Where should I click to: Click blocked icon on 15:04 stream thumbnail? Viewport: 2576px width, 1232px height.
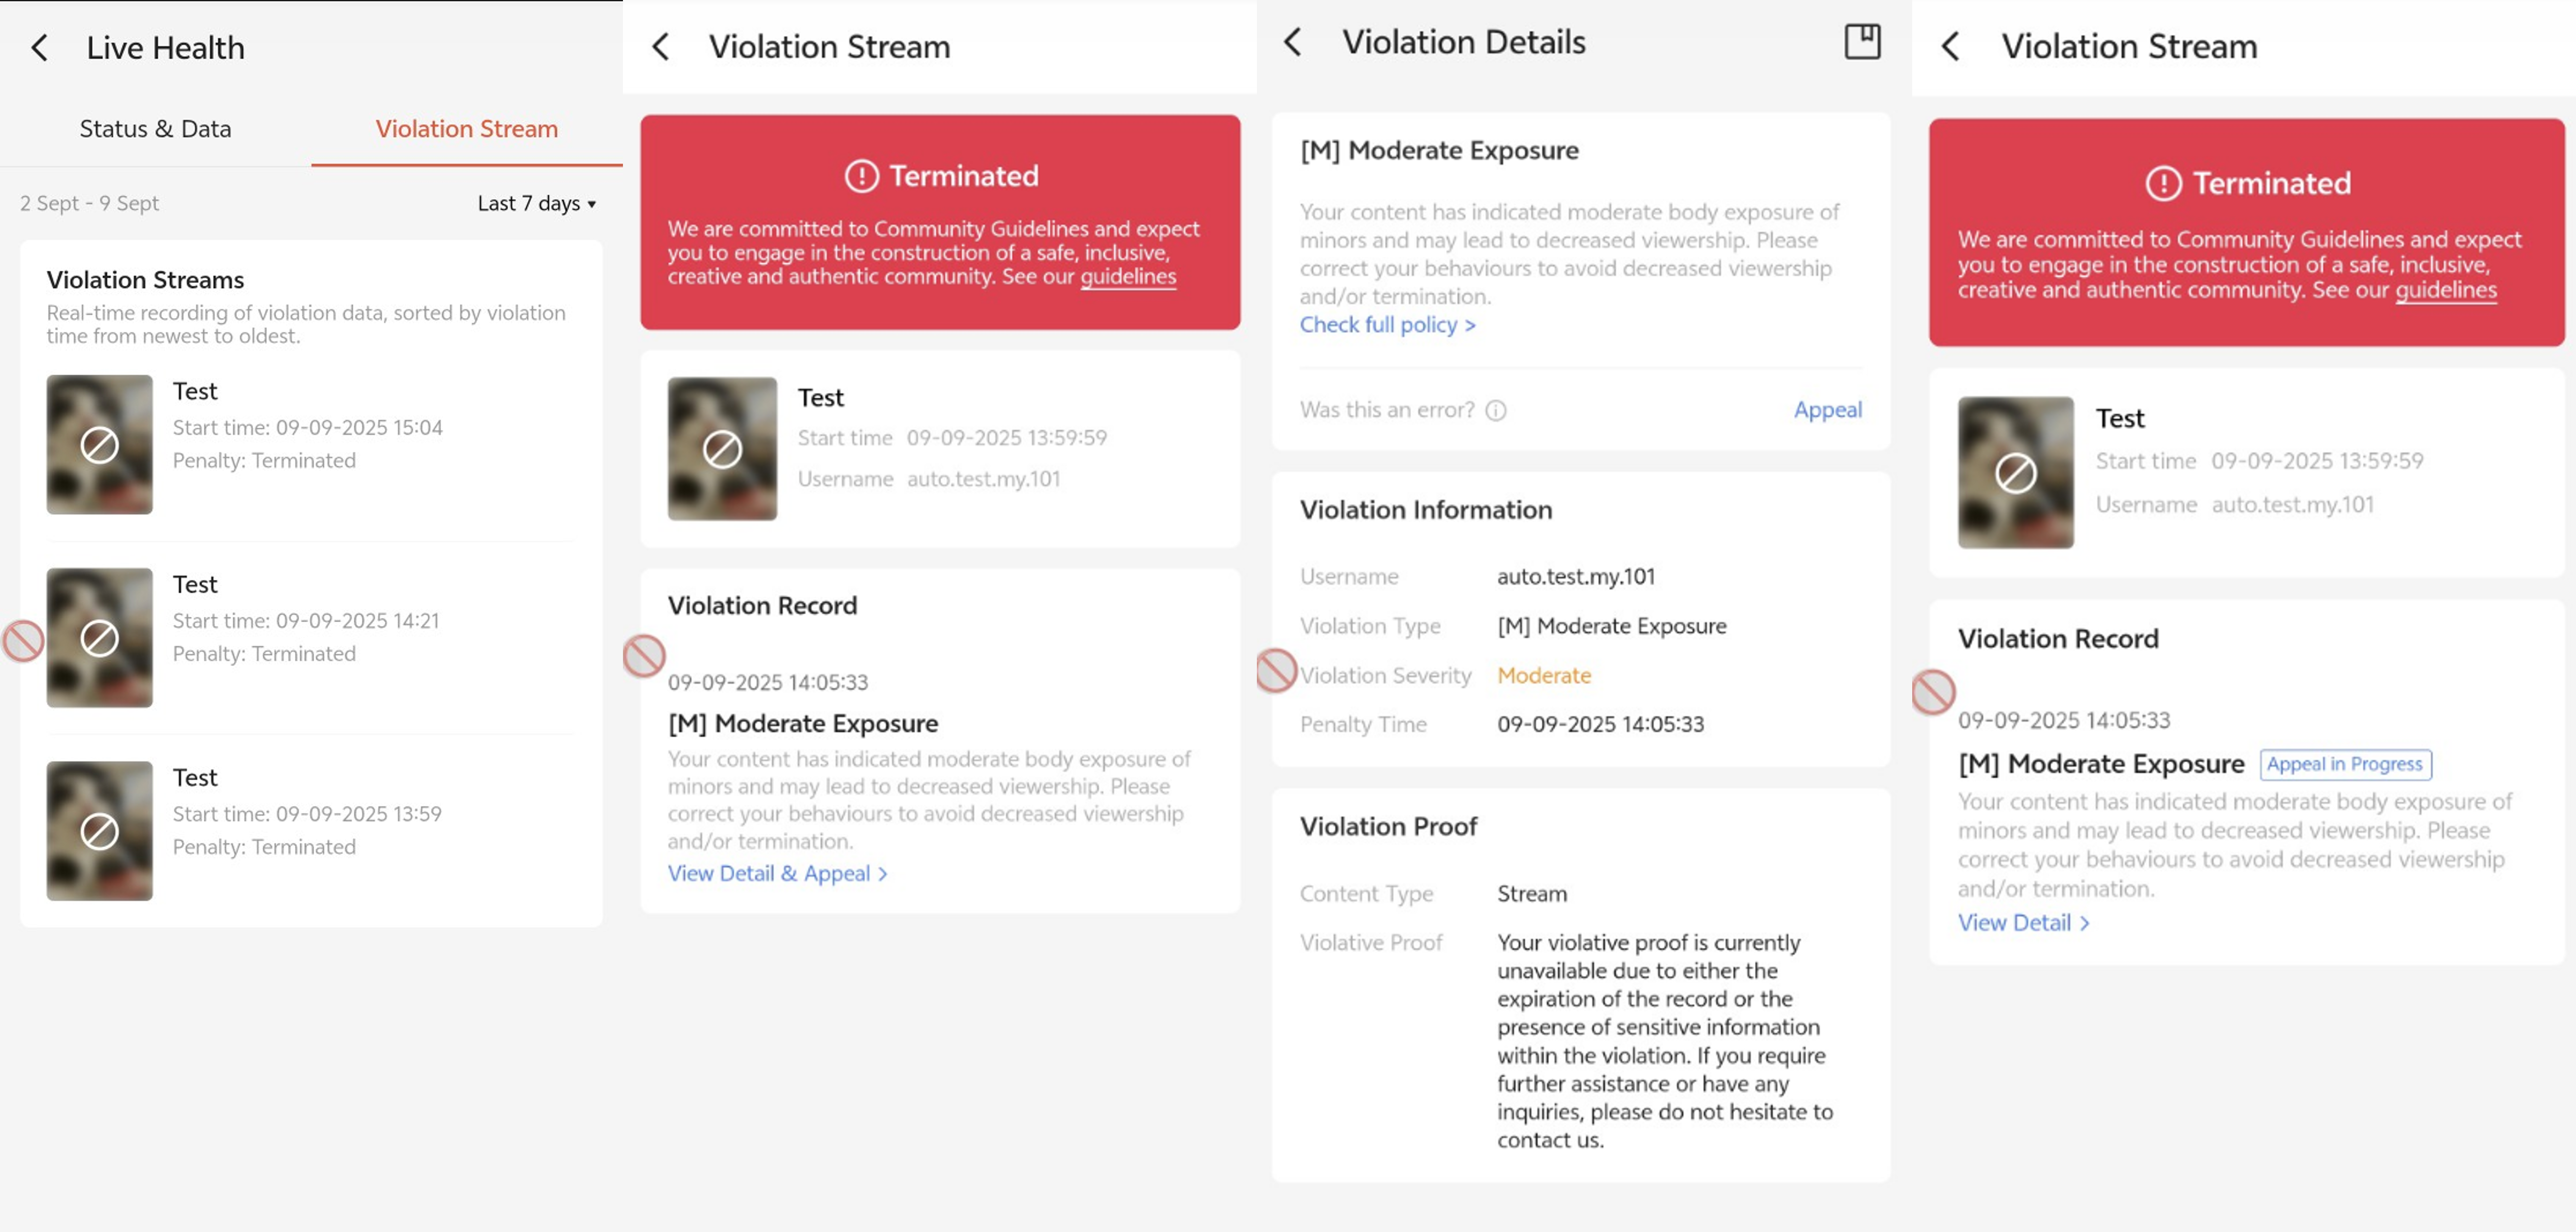[99, 445]
